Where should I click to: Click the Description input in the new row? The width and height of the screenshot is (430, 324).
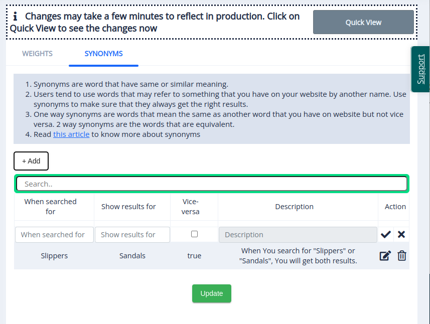click(298, 235)
